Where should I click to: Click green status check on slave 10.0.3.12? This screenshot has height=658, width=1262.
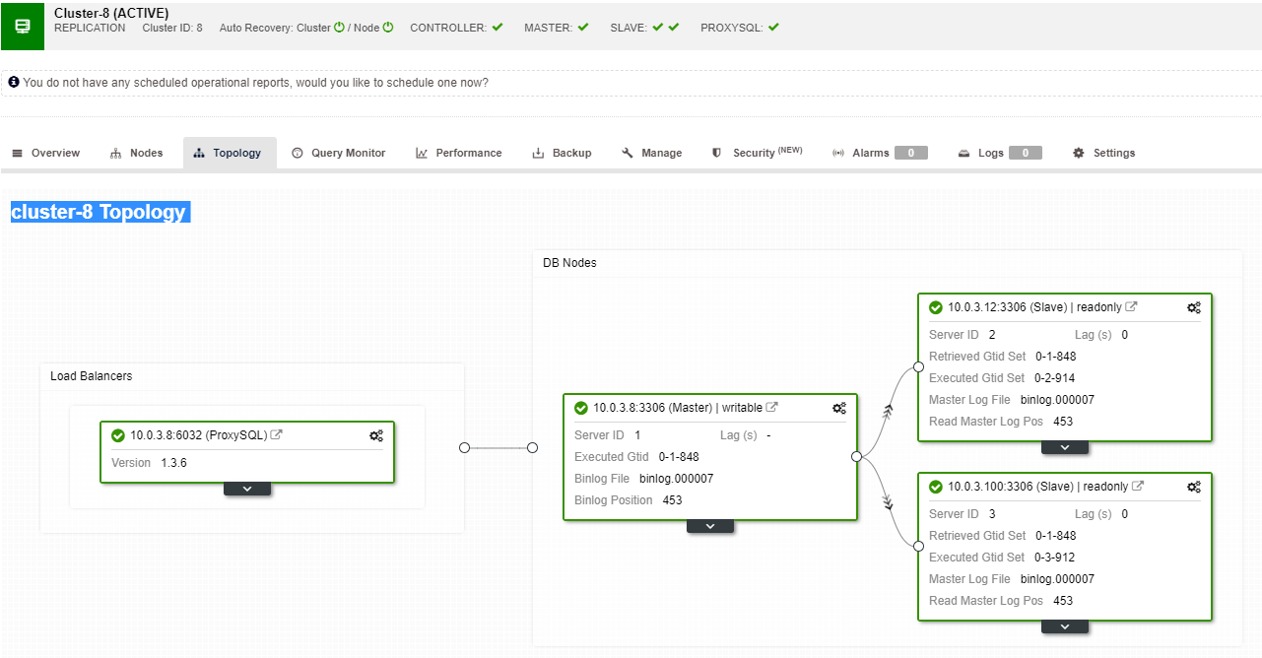point(936,307)
